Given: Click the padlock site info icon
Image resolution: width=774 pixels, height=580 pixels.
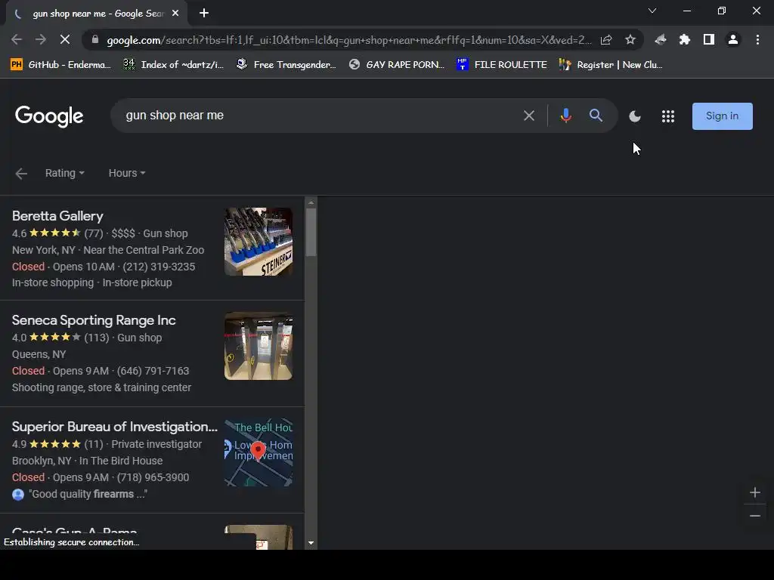Looking at the screenshot, I should (95, 40).
